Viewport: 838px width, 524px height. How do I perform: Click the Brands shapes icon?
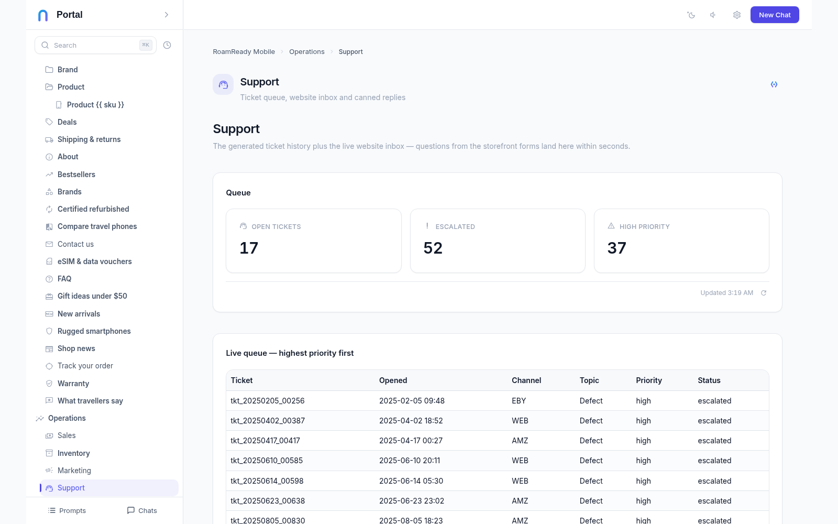pos(49,192)
